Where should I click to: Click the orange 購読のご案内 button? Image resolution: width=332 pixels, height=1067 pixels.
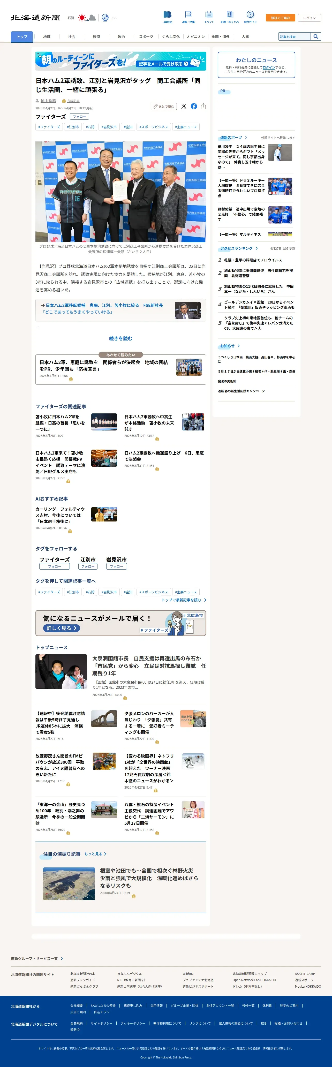point(281,18)
